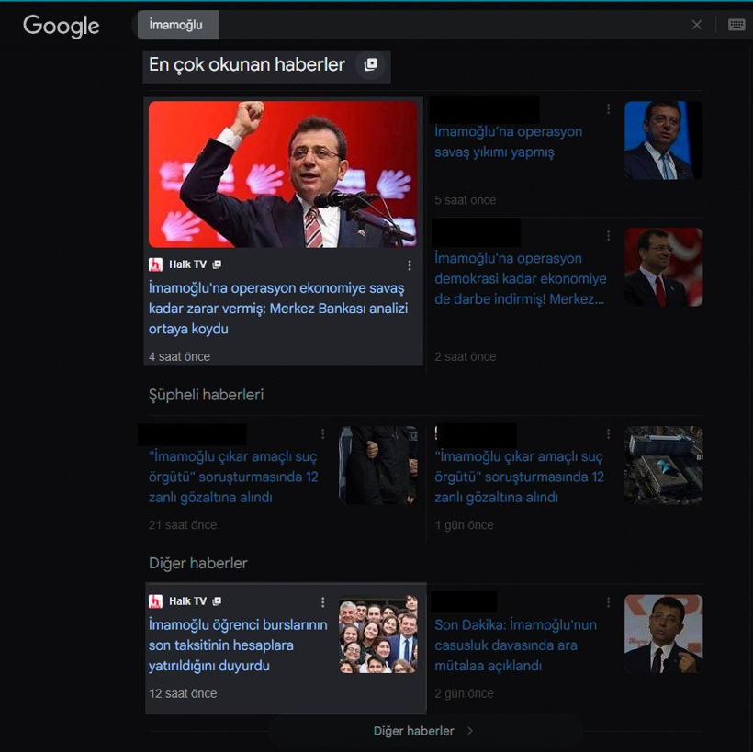Click the thumbnail beside the casusluk davası headline
Screen dimensions: 753x752
coord(663,634)
